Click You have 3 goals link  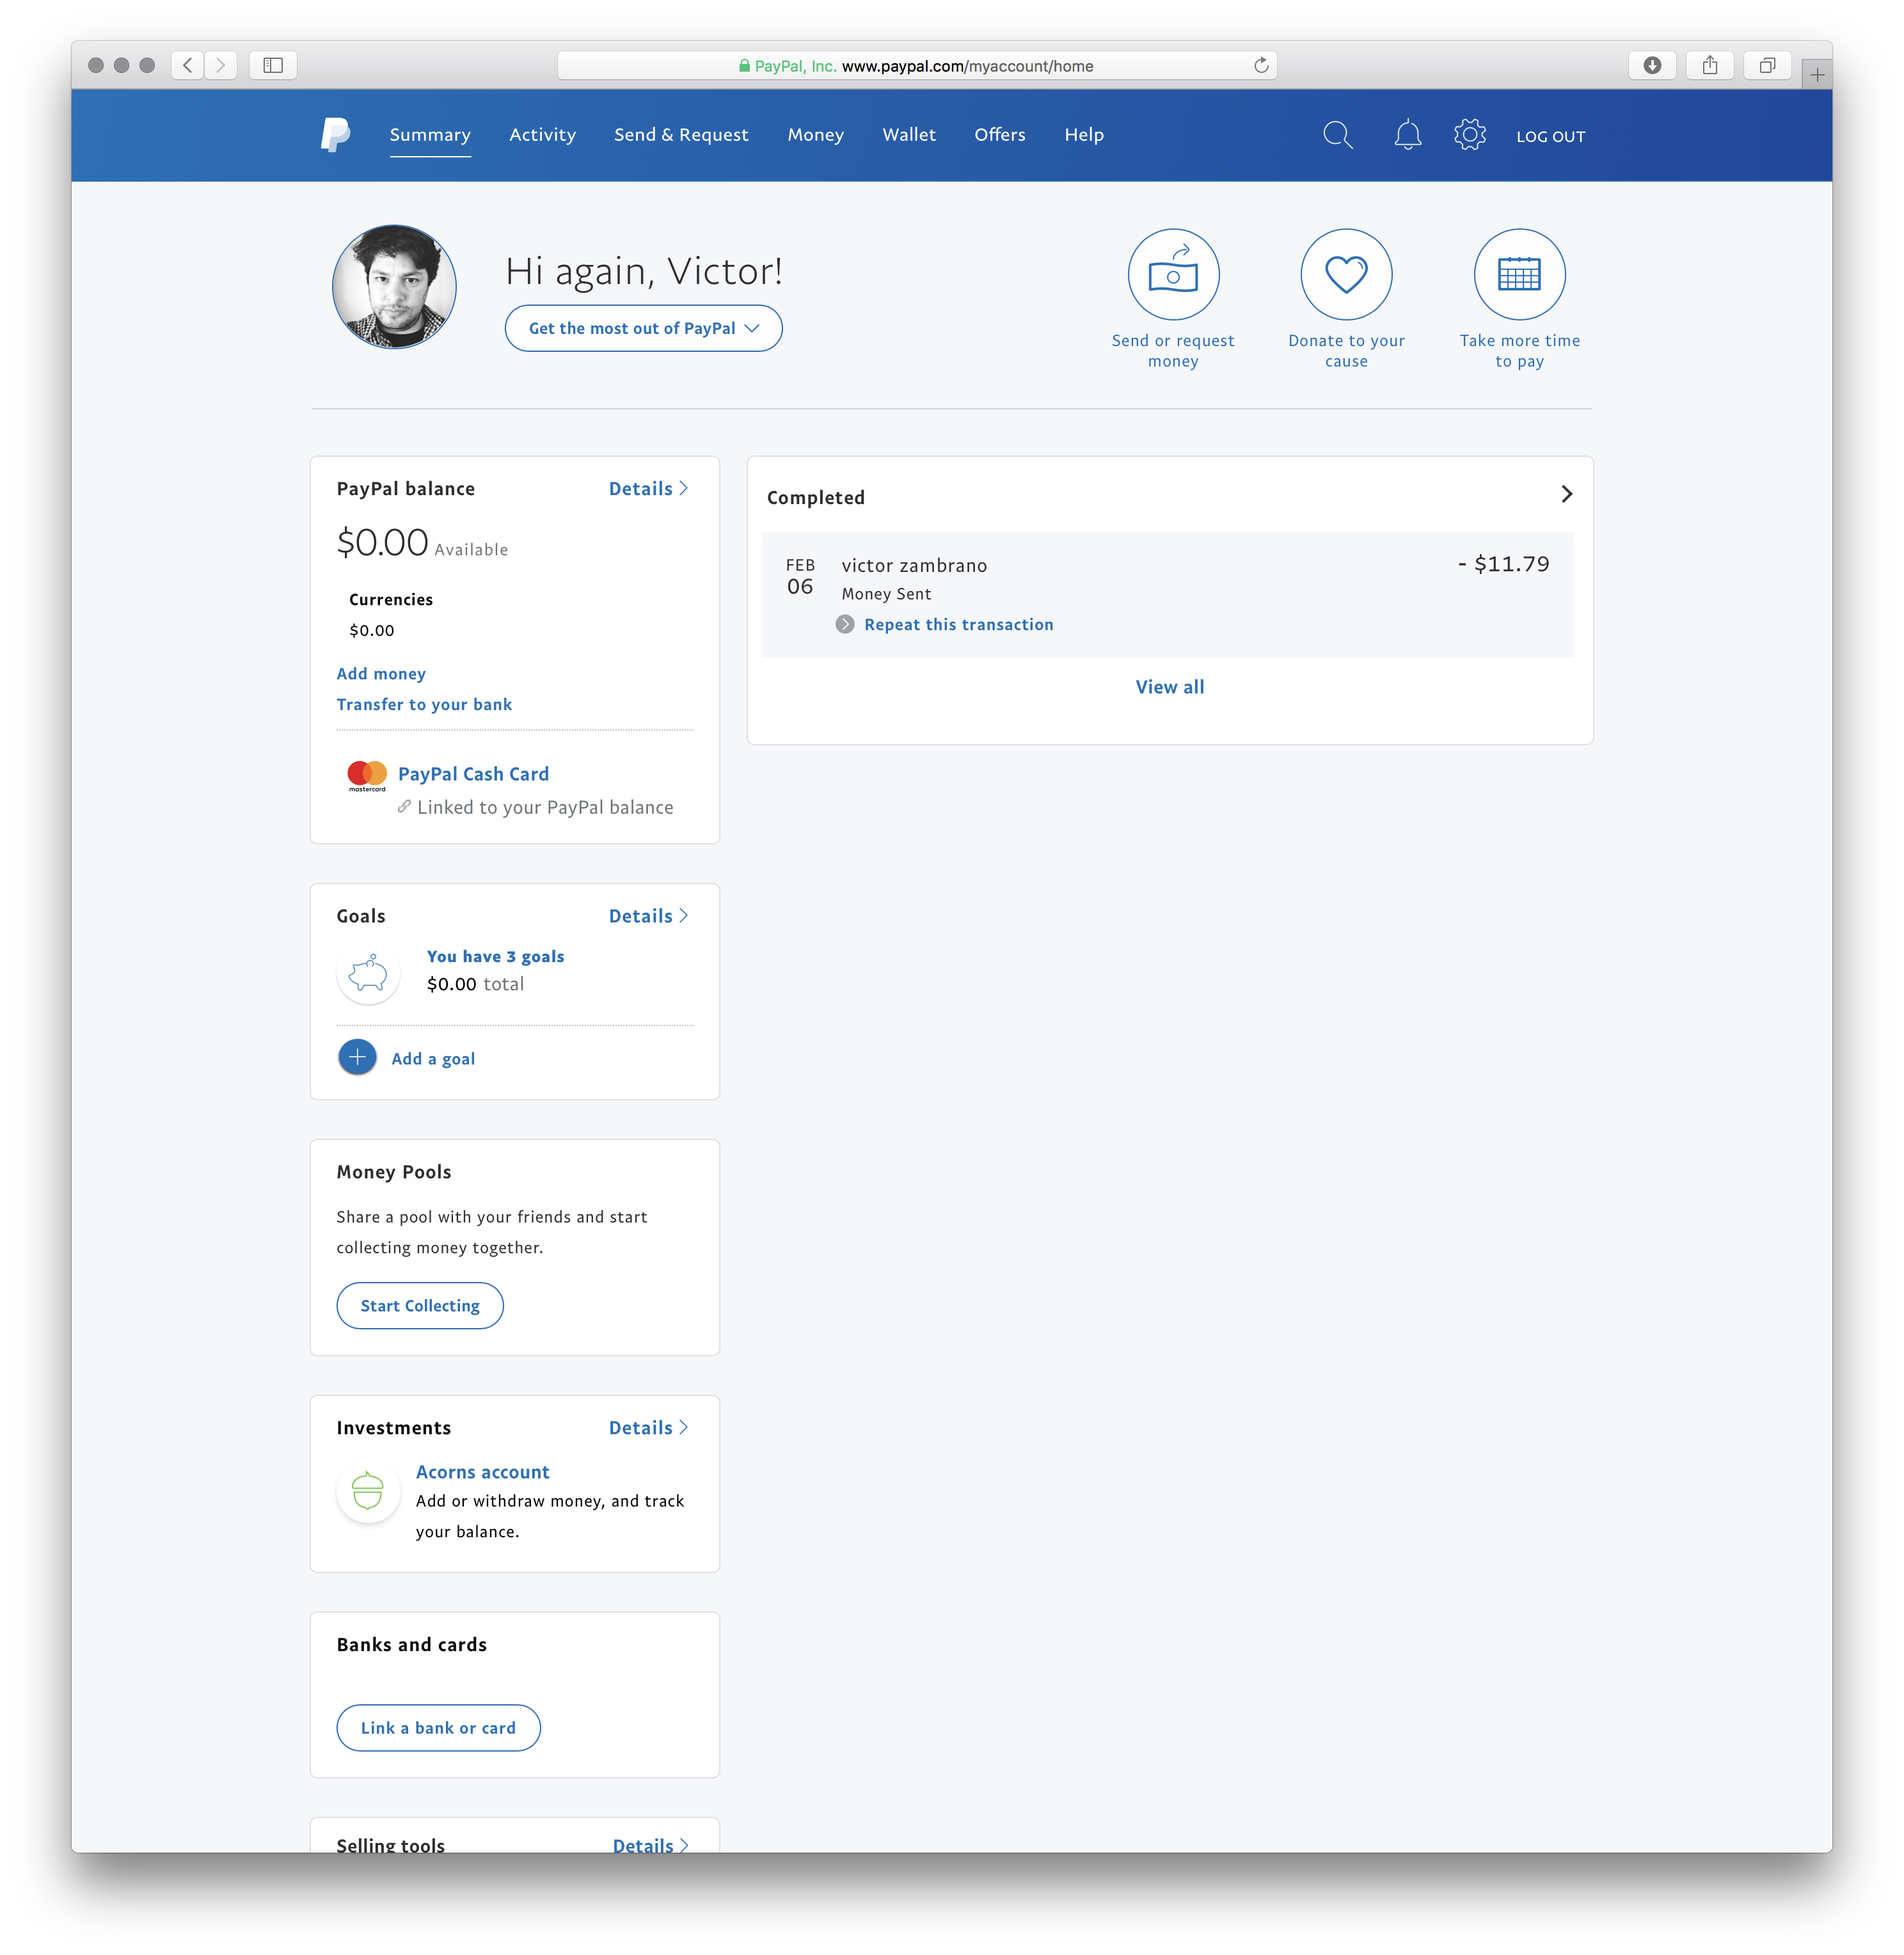(x=496, y=957)
